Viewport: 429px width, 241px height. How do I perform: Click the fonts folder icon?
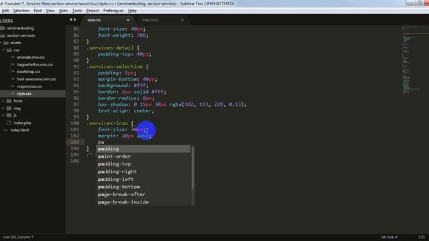(x=9, y=101)
